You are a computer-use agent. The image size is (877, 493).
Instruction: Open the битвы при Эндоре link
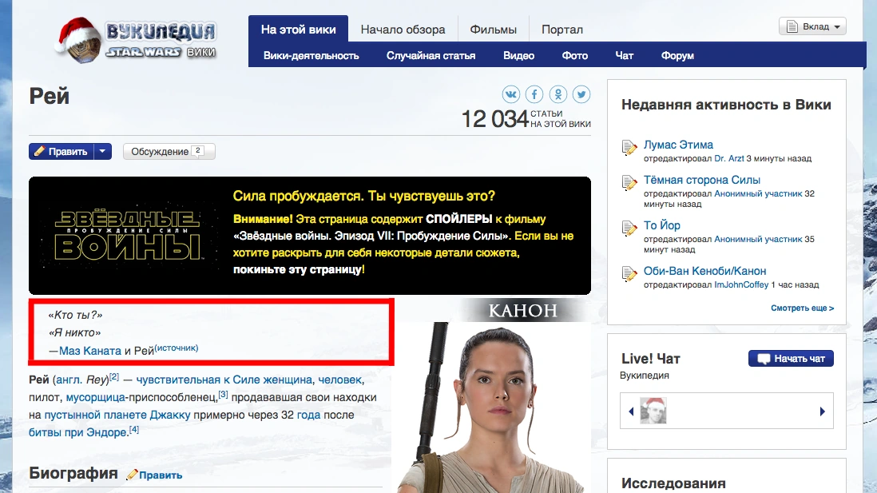78,432
